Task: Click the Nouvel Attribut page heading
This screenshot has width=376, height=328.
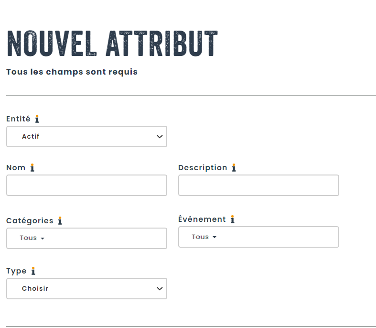Action: pos(112,44)
